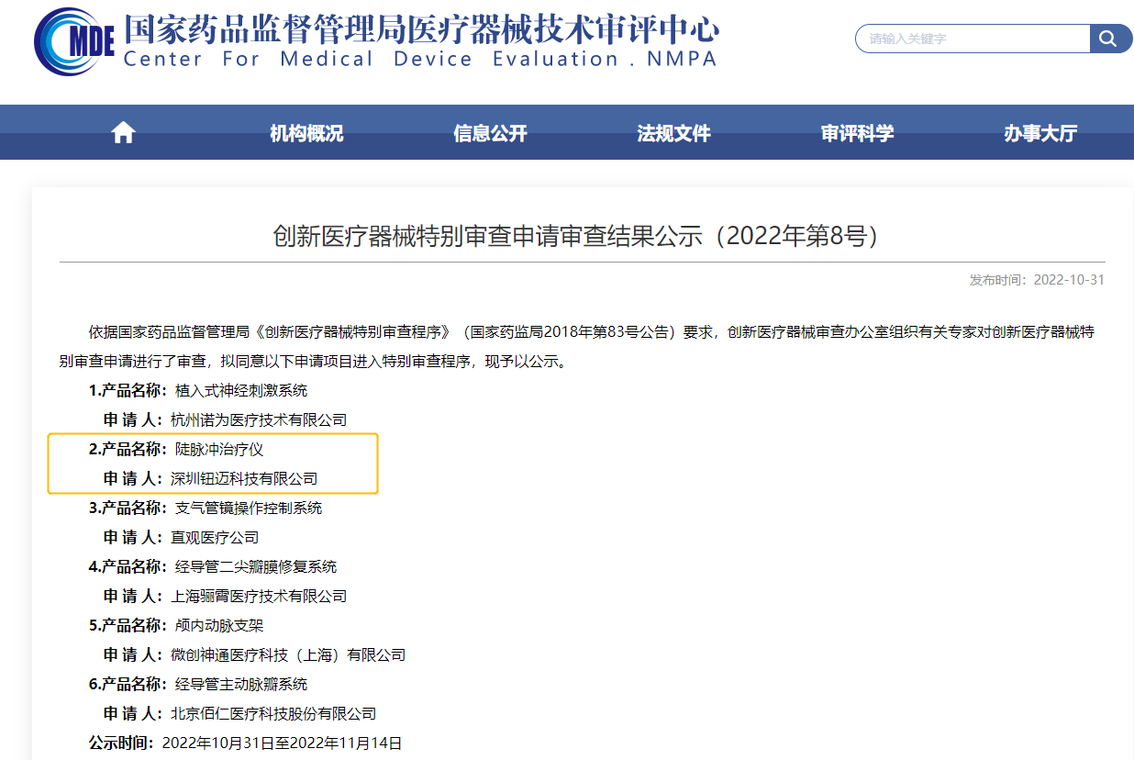
Task: Click the article title 创新医疗器械特别审查申请审查结果公示
Action: pyautogui.click(x=576, y=236)
